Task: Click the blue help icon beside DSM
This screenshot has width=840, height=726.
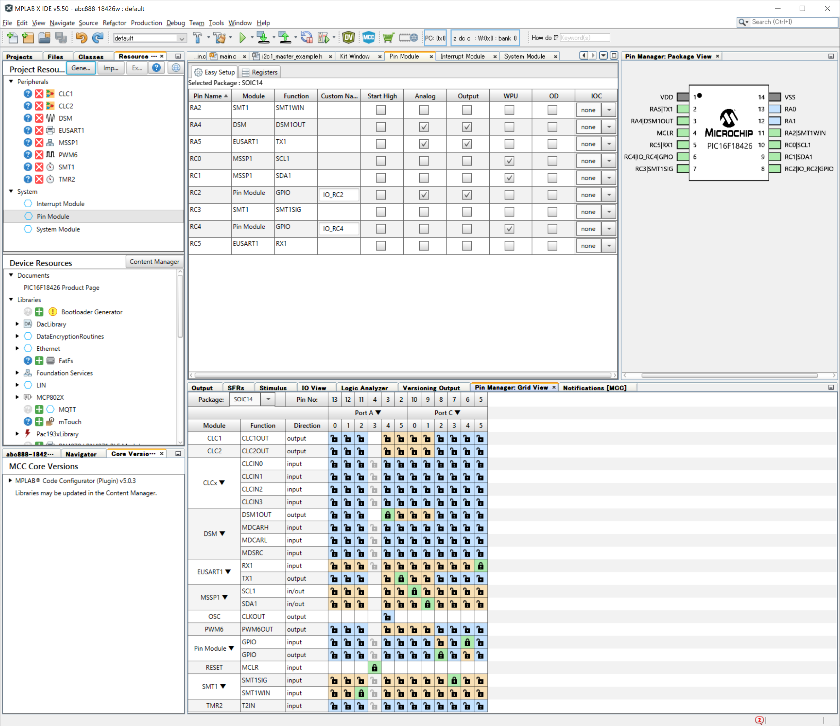Action: 28,118
